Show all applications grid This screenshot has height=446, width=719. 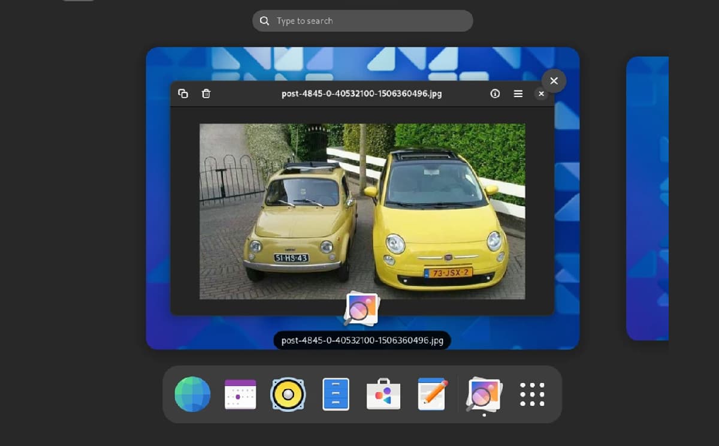[533, 394]
